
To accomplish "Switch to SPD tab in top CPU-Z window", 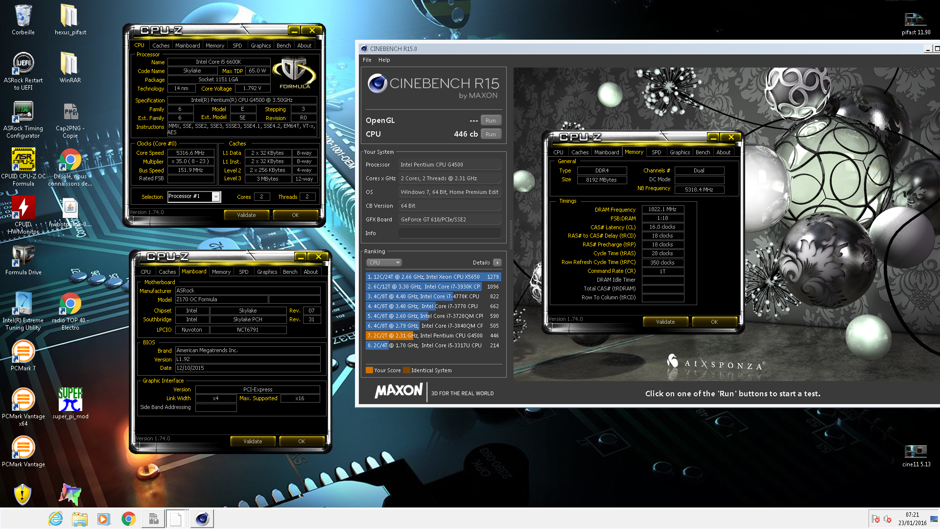I will (x=237, y=46).
